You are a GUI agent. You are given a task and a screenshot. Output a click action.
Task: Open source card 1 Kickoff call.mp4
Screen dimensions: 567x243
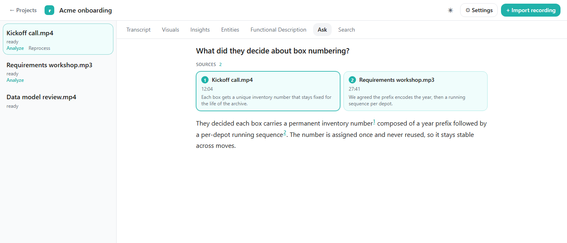pyautogui.click(x=268, y=91)
